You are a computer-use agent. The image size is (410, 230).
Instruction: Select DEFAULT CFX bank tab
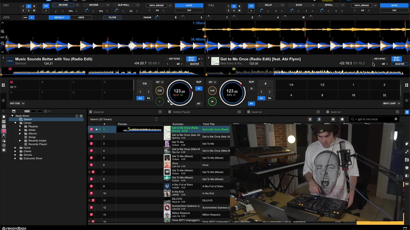point(59,17)
